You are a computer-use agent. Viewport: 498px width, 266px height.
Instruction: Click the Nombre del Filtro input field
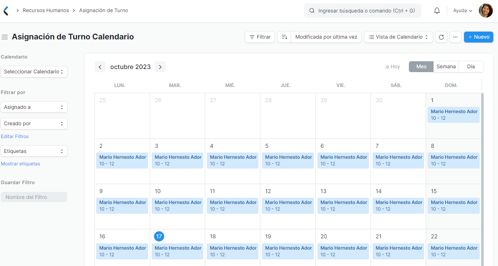point(34,197)
